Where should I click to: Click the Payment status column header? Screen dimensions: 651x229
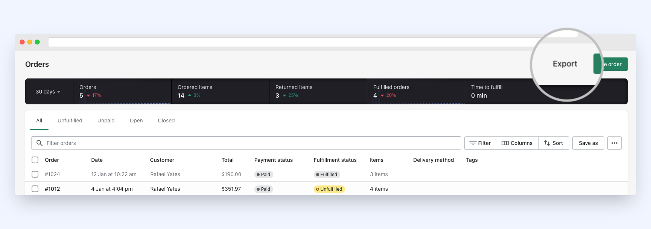(274, 160)
